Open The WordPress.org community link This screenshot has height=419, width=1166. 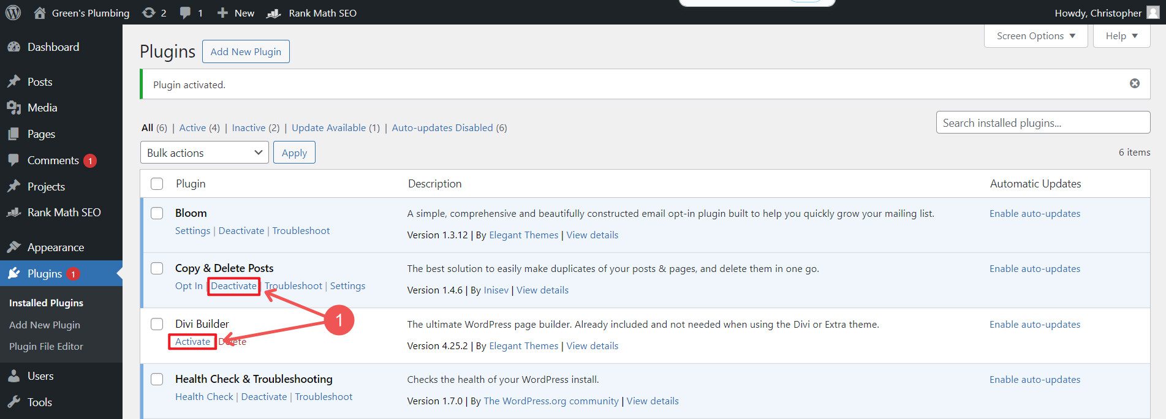point(551,401)
